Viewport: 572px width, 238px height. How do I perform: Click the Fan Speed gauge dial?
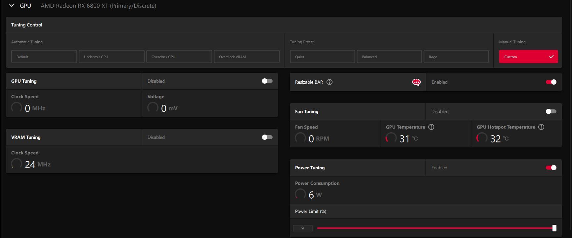(x=300, y=138)
